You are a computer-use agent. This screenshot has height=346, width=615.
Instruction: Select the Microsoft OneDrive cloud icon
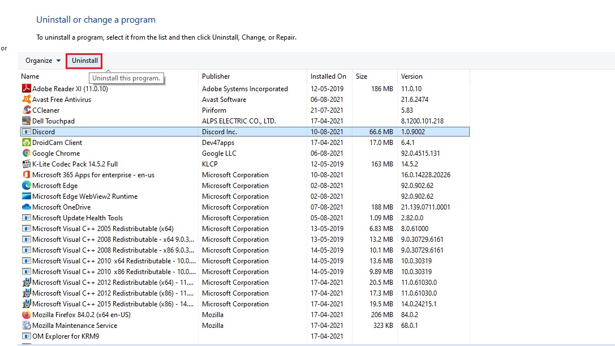tap(26, 207)
